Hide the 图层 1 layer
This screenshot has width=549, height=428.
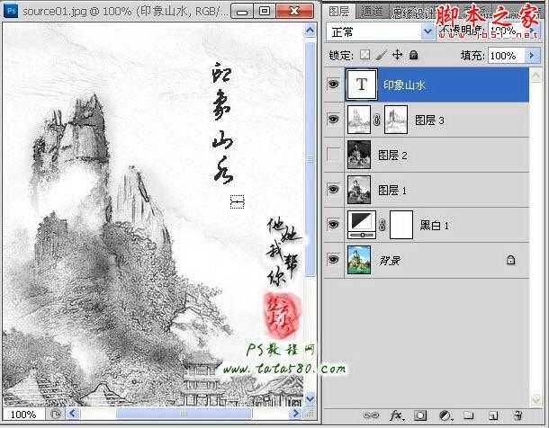pos(334,189)
